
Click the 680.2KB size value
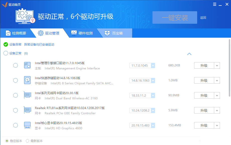pyautogui.click(x=174, y=65)
